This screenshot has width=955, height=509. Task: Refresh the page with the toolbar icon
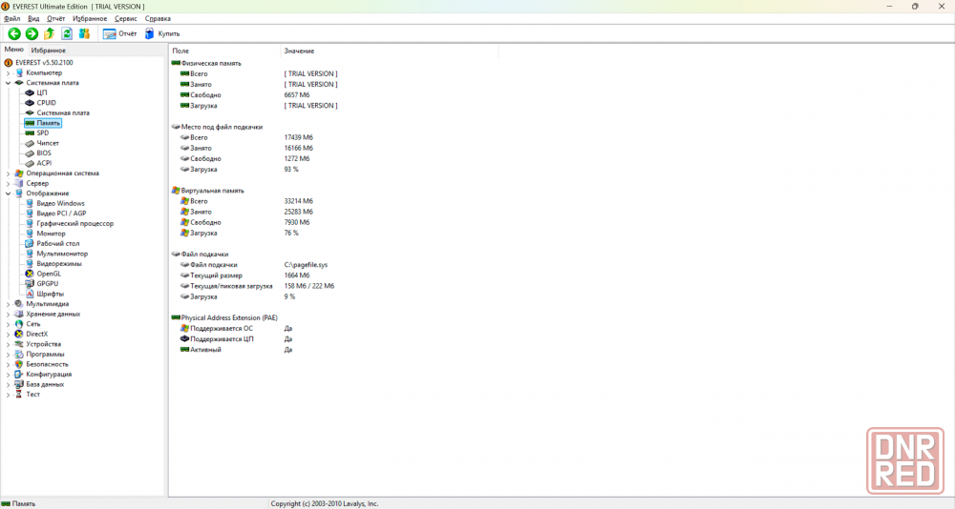pos(67,34)
